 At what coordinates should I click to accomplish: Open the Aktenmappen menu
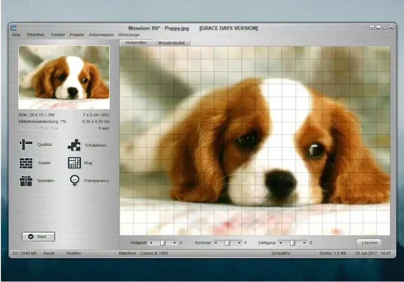[x=101, y=35]
